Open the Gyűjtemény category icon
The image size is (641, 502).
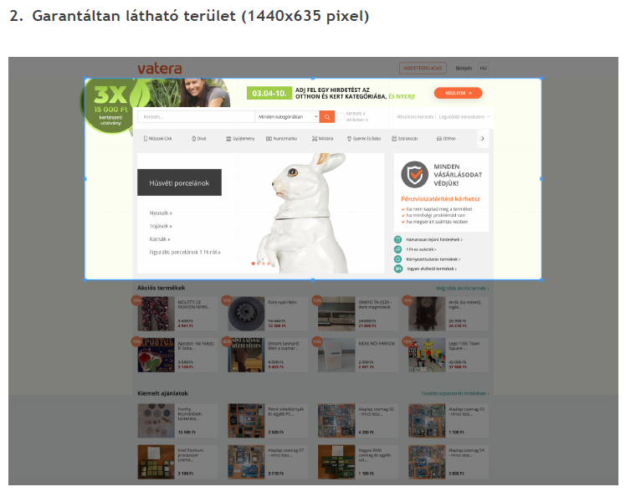click(x=228, y=139)
